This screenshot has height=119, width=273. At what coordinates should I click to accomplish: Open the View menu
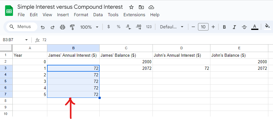coord(47,15)
